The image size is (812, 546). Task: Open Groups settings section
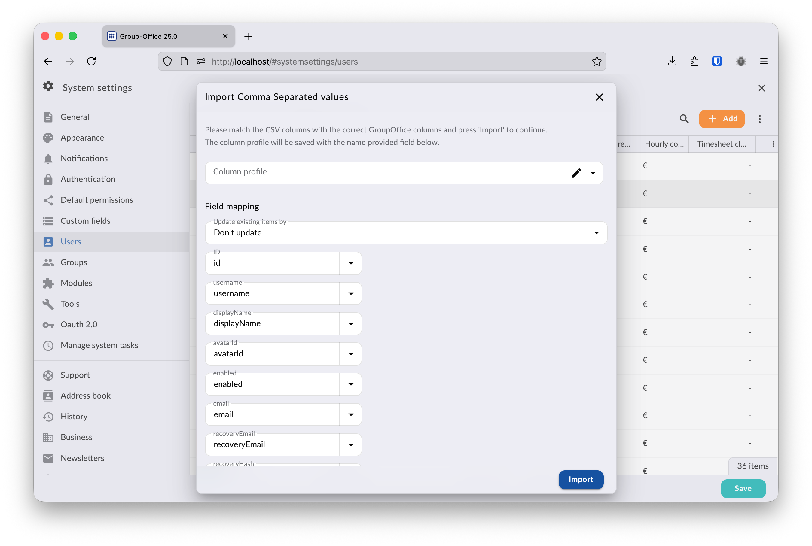(111, 262)
